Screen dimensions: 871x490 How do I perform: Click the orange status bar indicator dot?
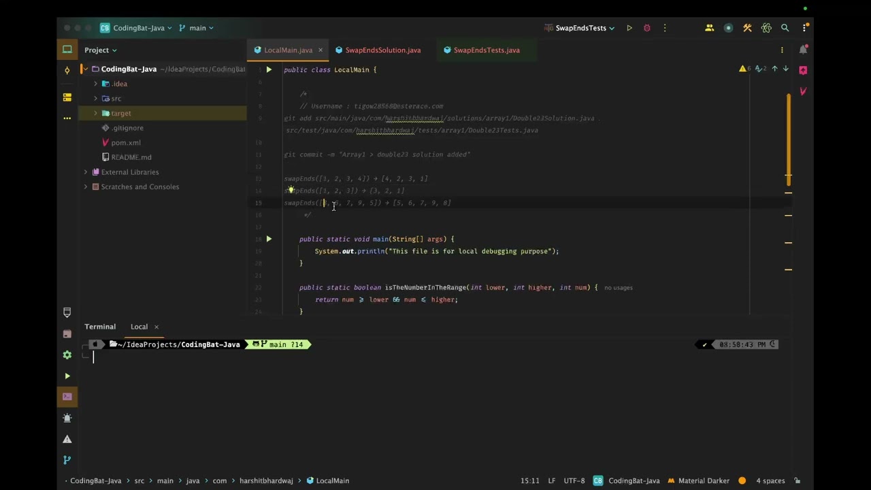742,480
